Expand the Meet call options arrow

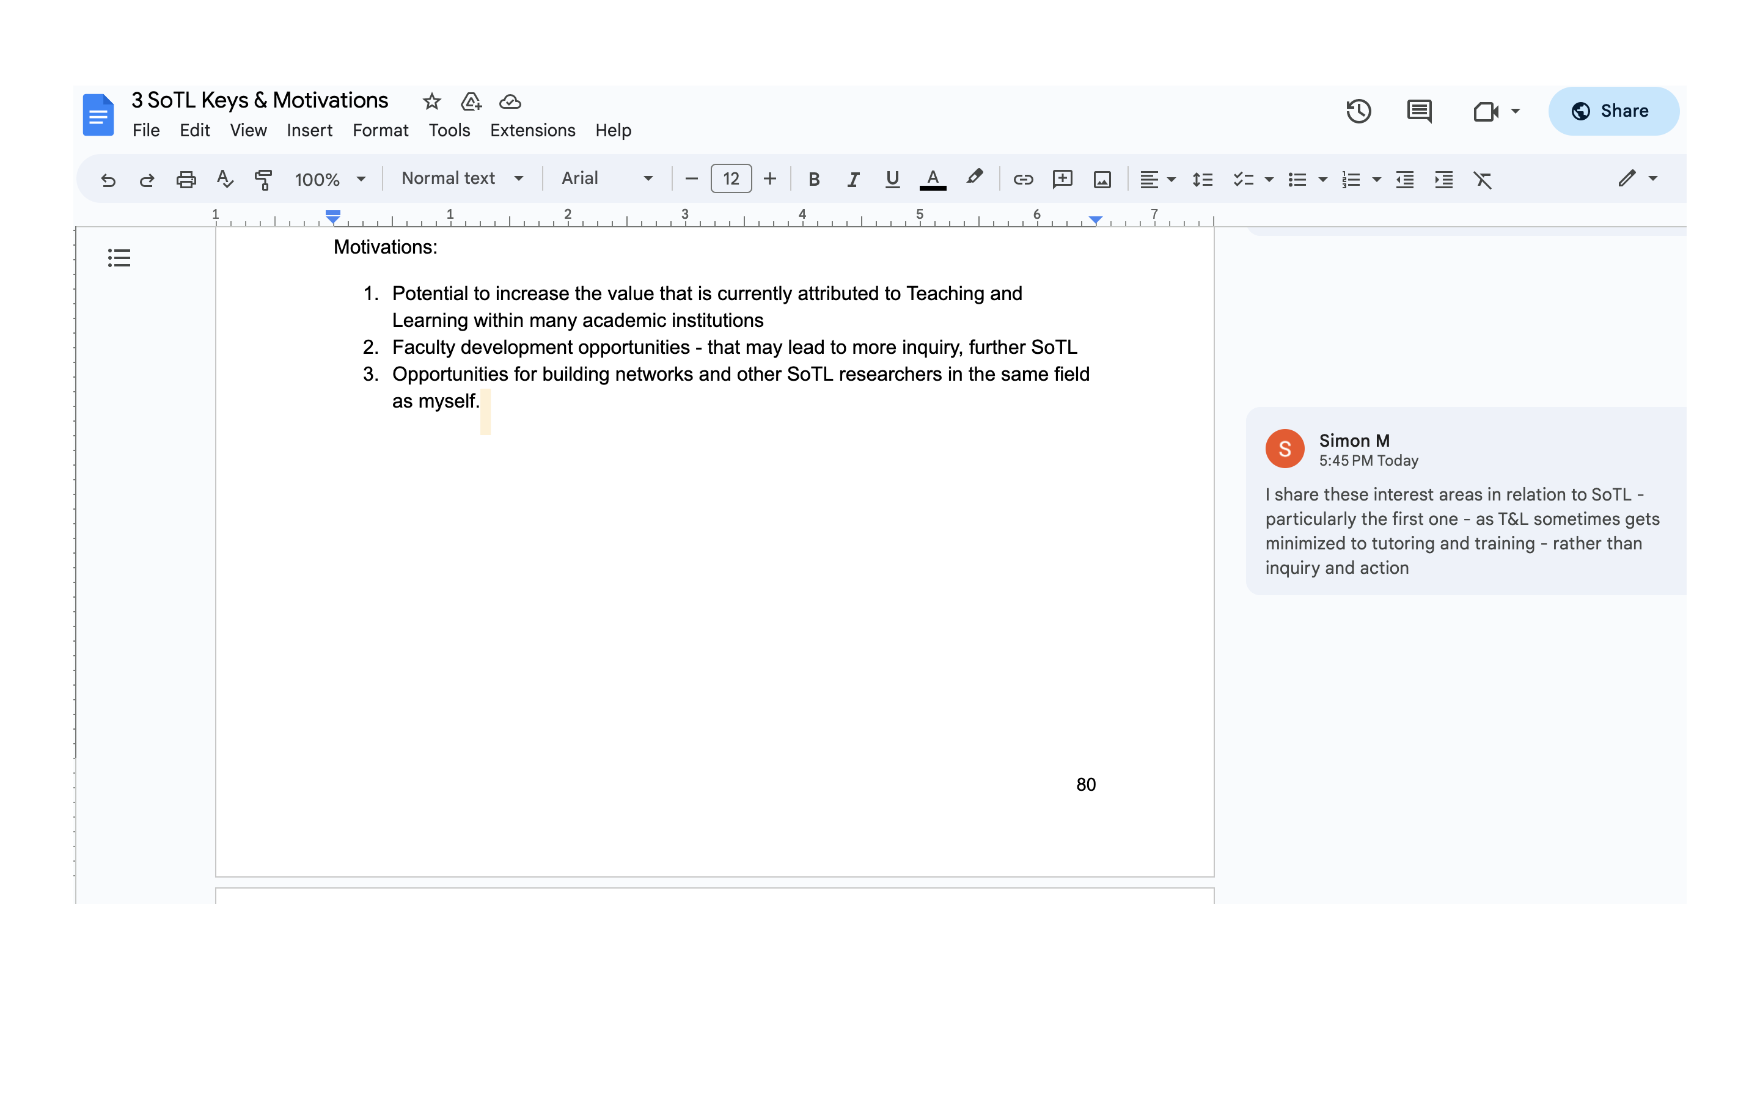coord(1516,111)
